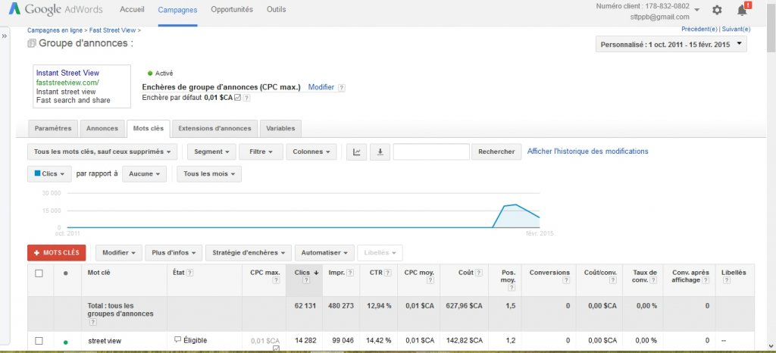Click help icon under Total row label
Image resolution: width=776 pixels, height=353 pixels.
coord(92,322)
